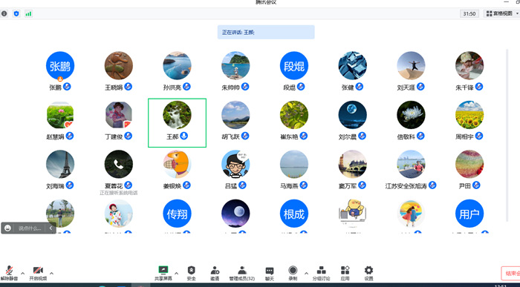The height and width of the screenshot is (287, 520).
Task: Open the meeting info icon
Action: 4,14
